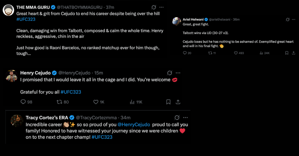Reply to Ariel Helwani's tweet
299x156 pixels.
point(185,53)
